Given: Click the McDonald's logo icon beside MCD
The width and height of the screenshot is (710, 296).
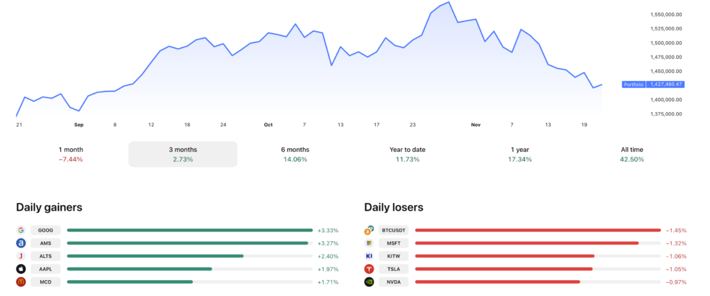Looking at the screenshot, I should click(x=21, y=282).
